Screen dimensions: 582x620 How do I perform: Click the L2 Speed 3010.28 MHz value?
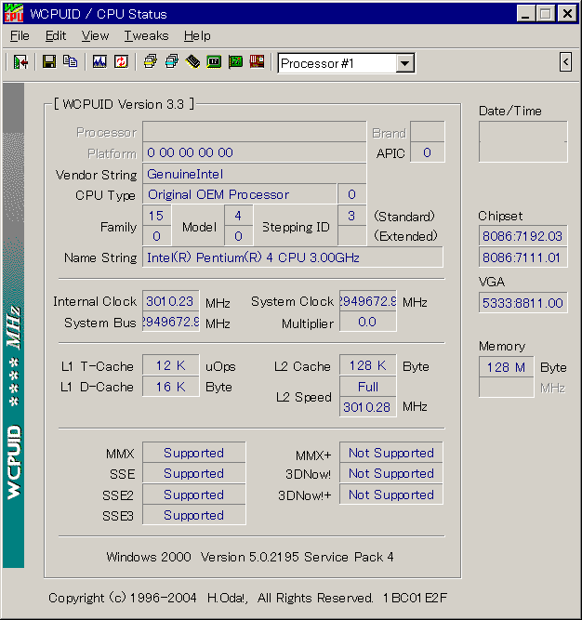368,407
